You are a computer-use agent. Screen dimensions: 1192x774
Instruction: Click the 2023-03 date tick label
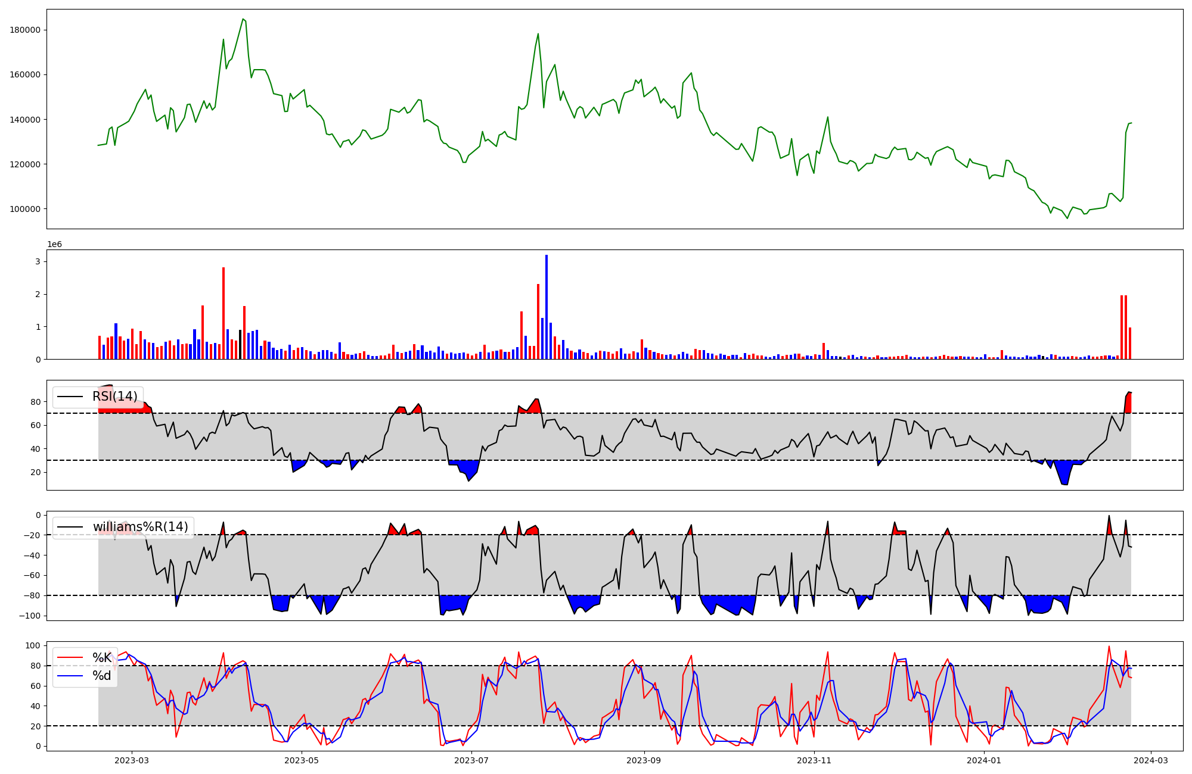(132, 760)
